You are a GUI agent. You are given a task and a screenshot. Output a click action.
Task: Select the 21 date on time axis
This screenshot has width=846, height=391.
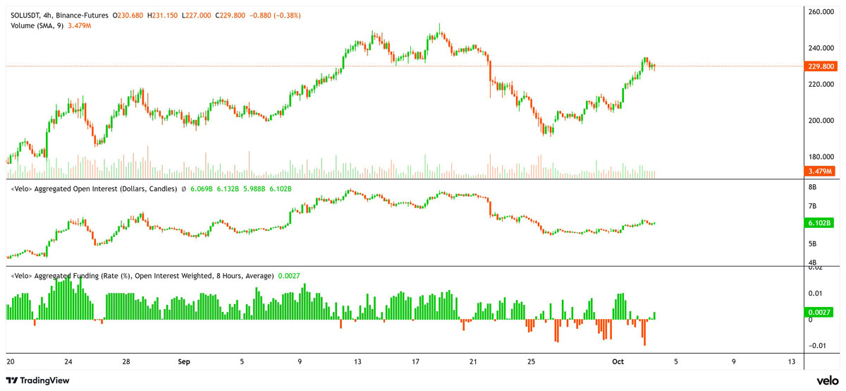coord(473,362)
